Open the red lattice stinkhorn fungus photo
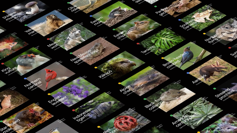This screenshot has width=237, height=133. click(x=125, y=121)
